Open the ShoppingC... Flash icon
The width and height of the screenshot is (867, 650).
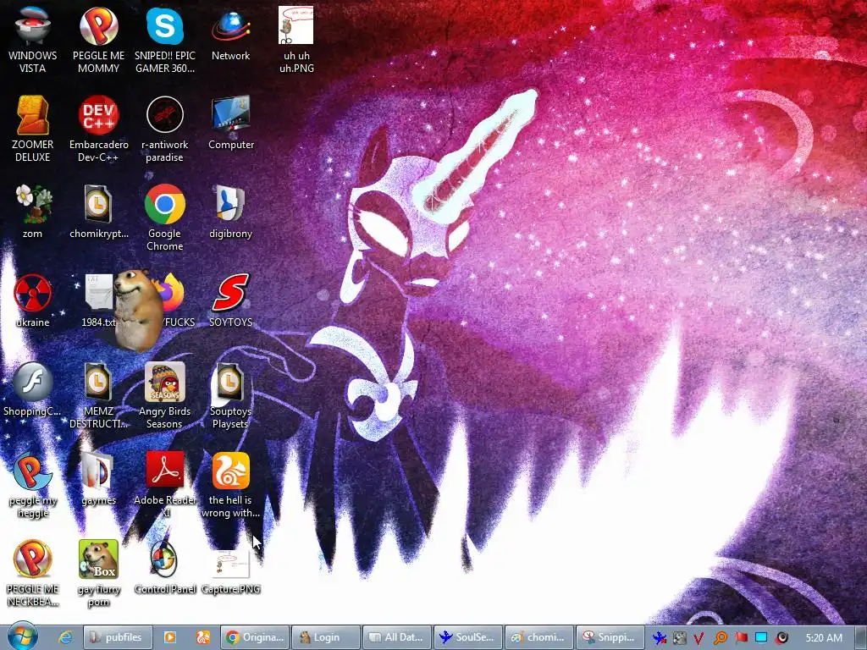click(32, 389)
